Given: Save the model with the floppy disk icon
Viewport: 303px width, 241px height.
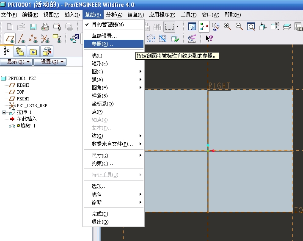Looking at the screenshot, I should 33,27.
